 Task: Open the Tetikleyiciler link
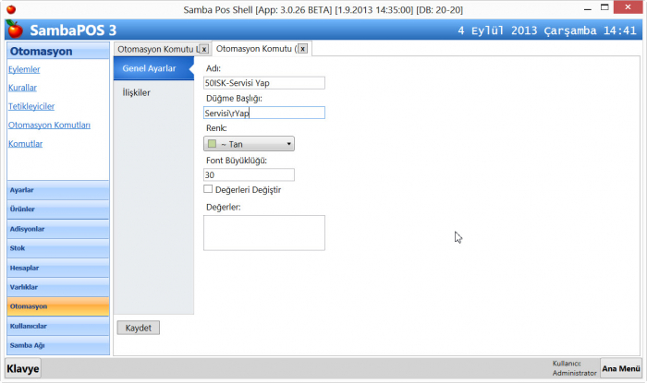[x=32, y=106]
